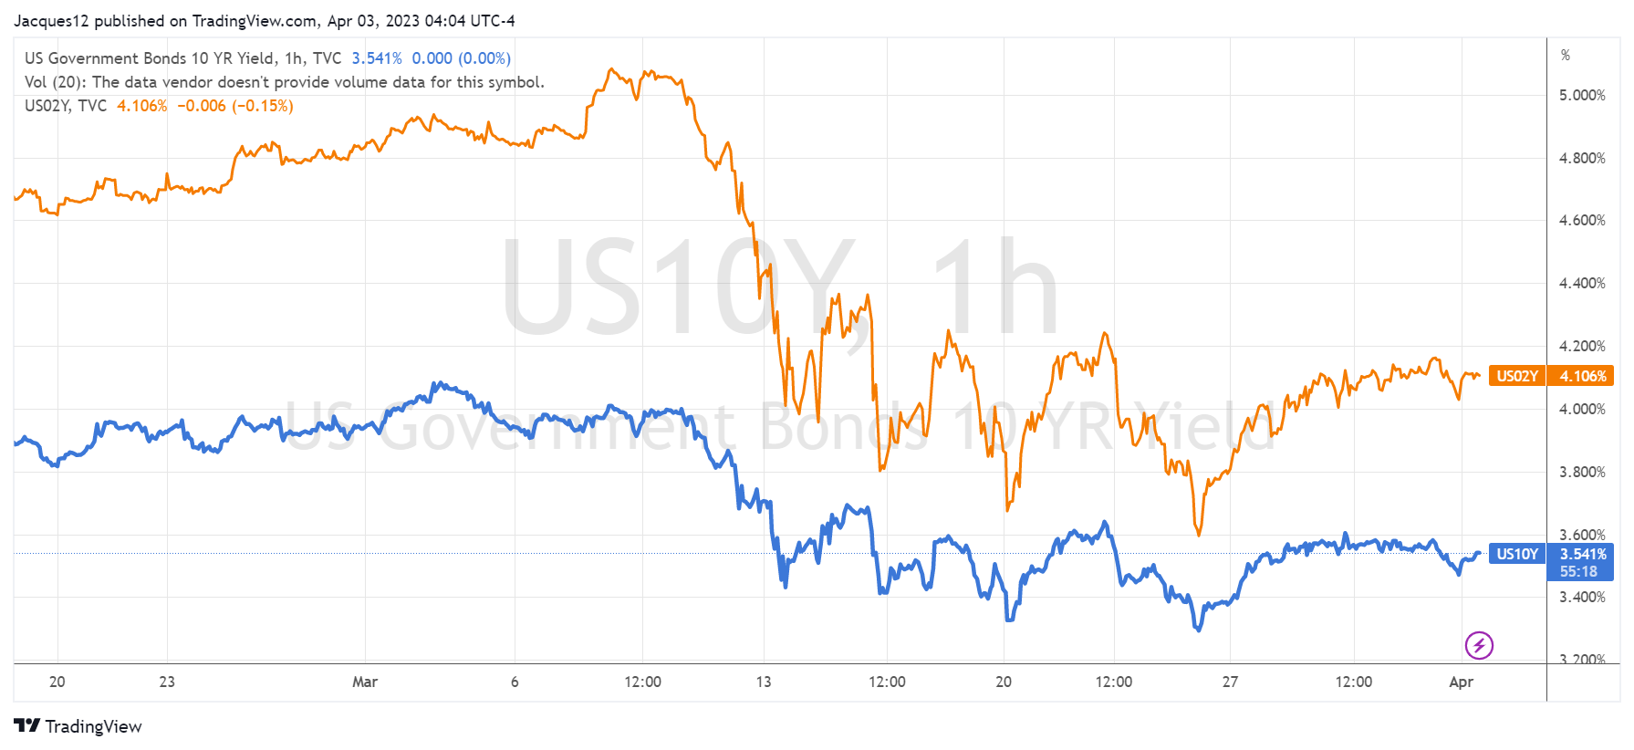
Task: Click the 4.400% price axis label
Action: tap(1582, 284)
